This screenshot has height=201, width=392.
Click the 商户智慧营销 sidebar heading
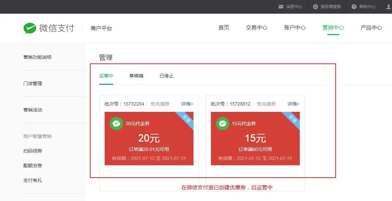[37, 136]
